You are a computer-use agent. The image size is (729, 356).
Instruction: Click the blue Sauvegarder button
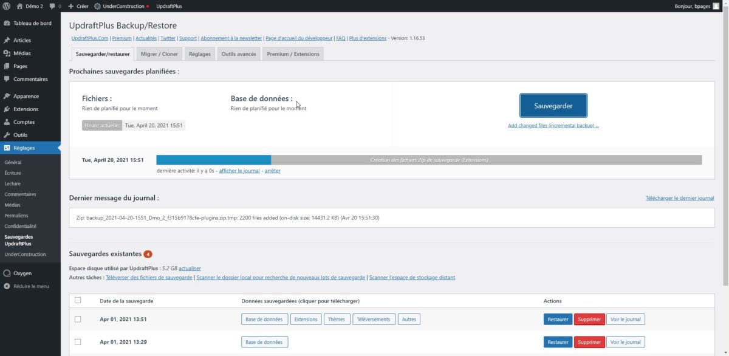click(x=553, y=106)
